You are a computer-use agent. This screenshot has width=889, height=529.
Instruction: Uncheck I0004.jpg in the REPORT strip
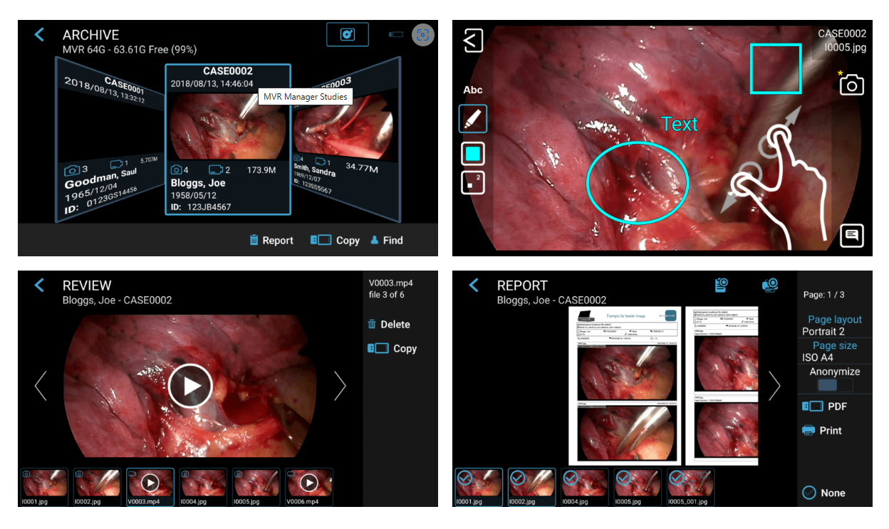point(585,487)
